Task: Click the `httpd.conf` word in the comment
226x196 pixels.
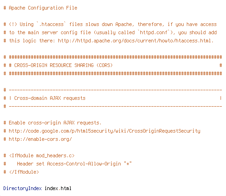Action: 154,32
